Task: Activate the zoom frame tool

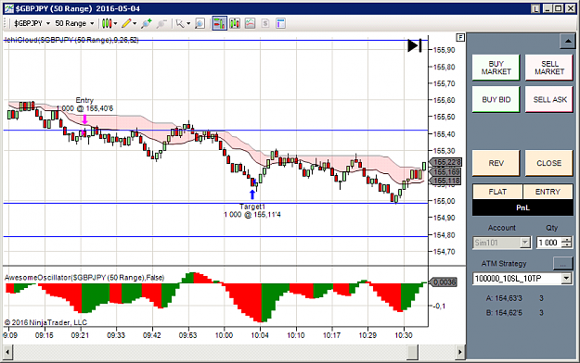Action: 200,24
